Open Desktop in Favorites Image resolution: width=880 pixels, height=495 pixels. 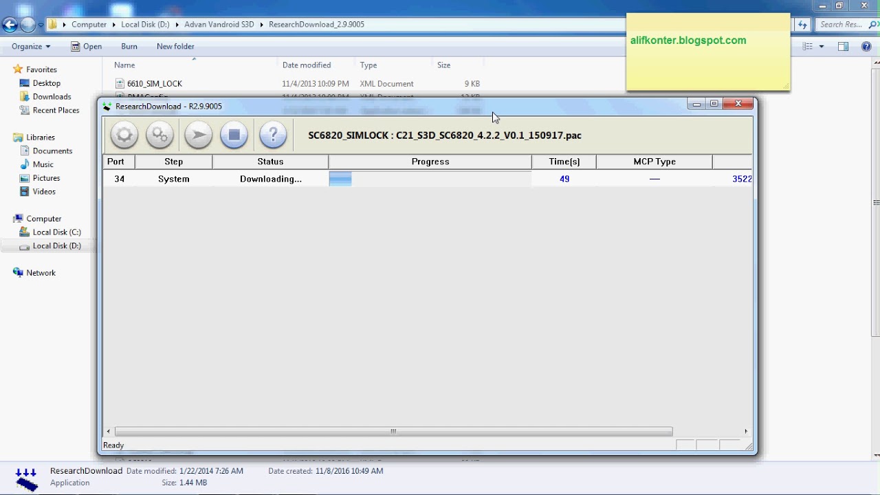click(x=47, y=83)
